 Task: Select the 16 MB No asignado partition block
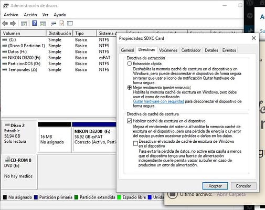tap(55, 137)
